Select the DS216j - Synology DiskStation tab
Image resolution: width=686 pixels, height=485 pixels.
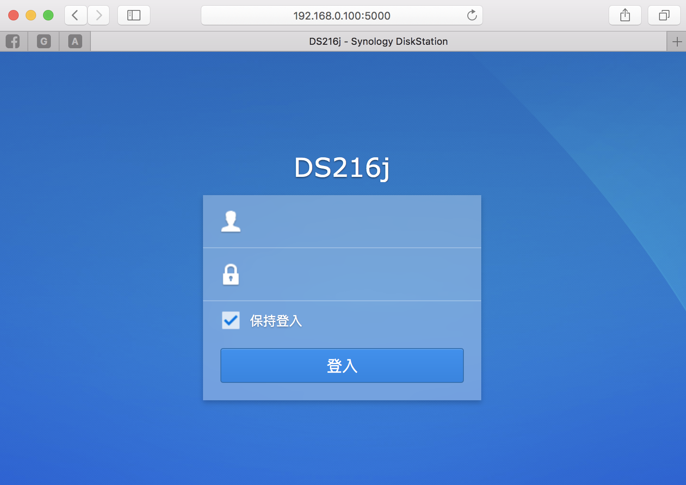click(378, 41)
